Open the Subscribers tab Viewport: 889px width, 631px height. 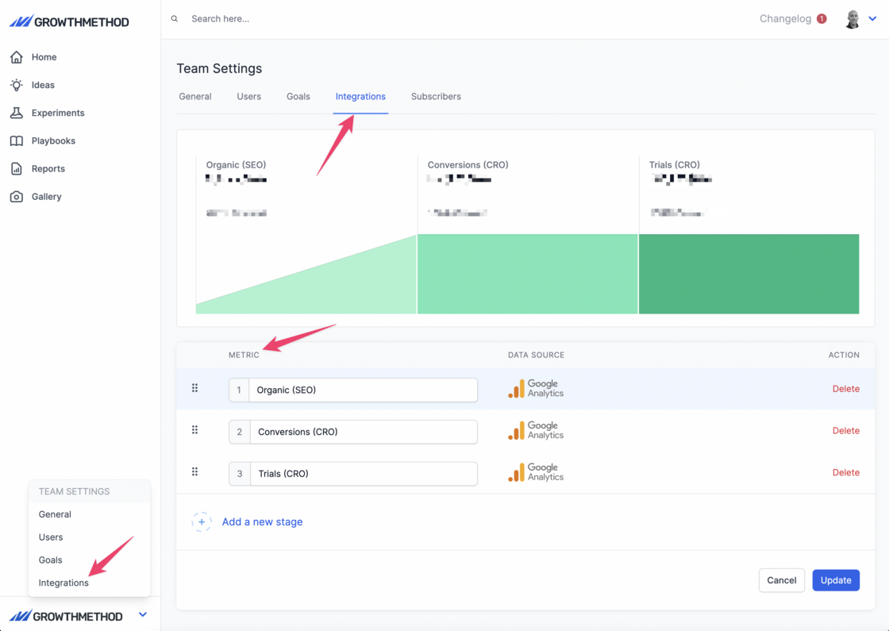click(x=436, y=96)
